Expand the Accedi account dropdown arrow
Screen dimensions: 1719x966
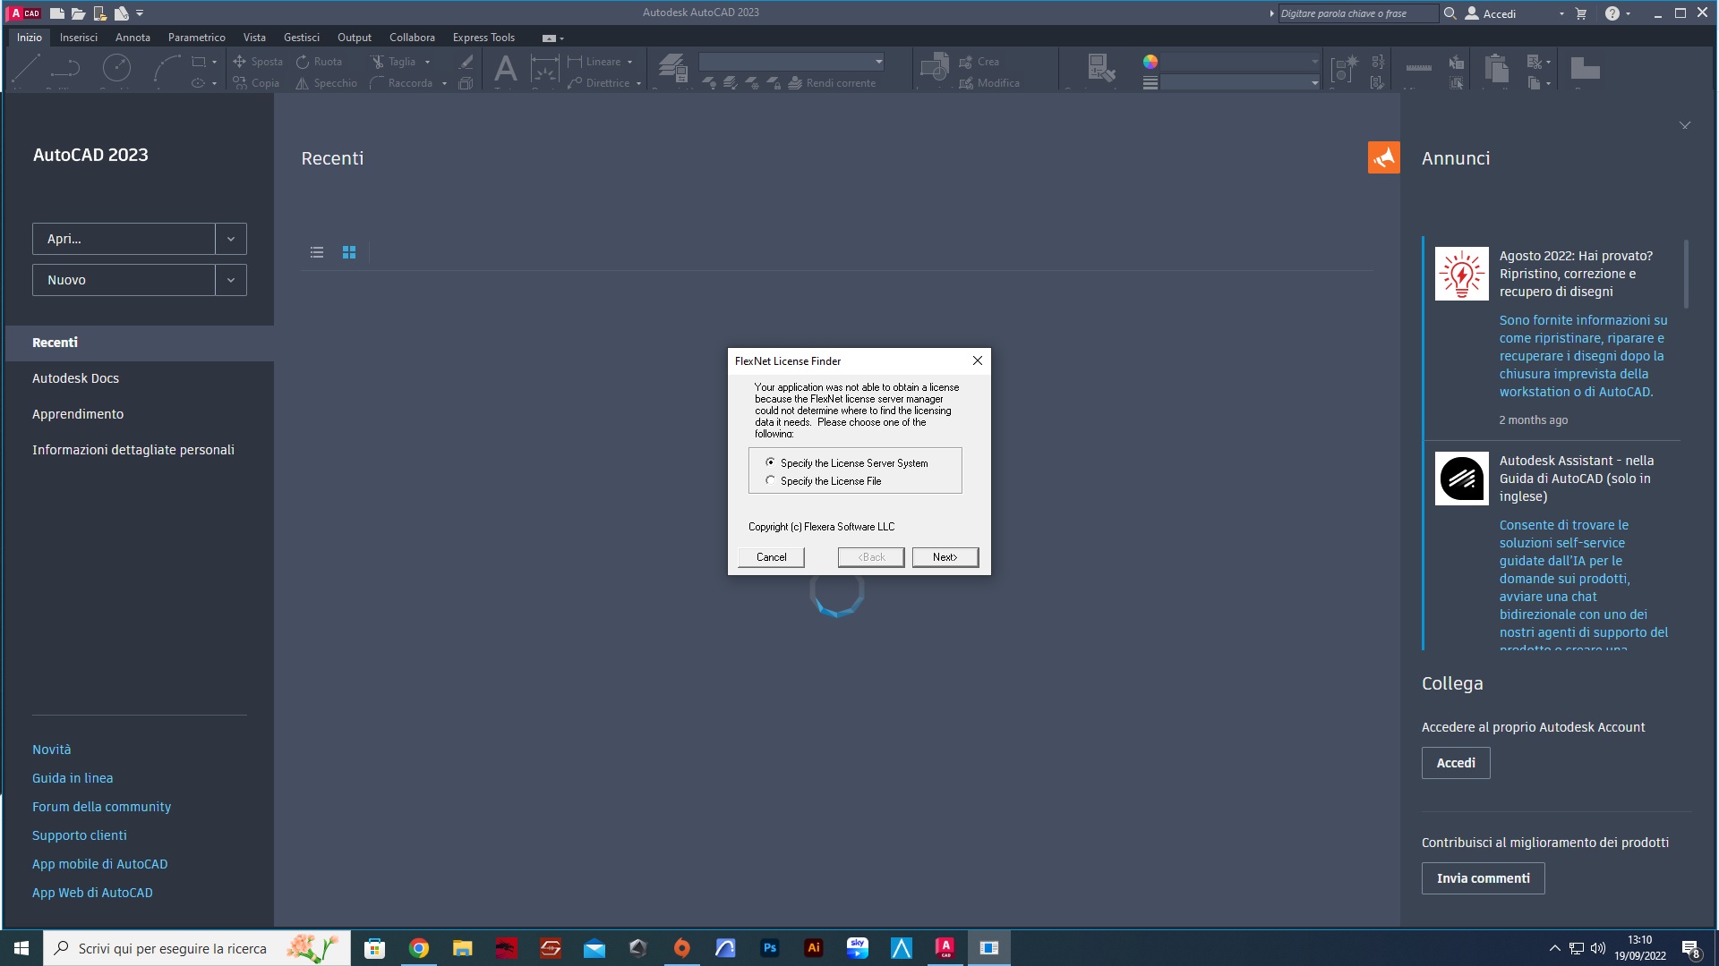point(1561,13)
